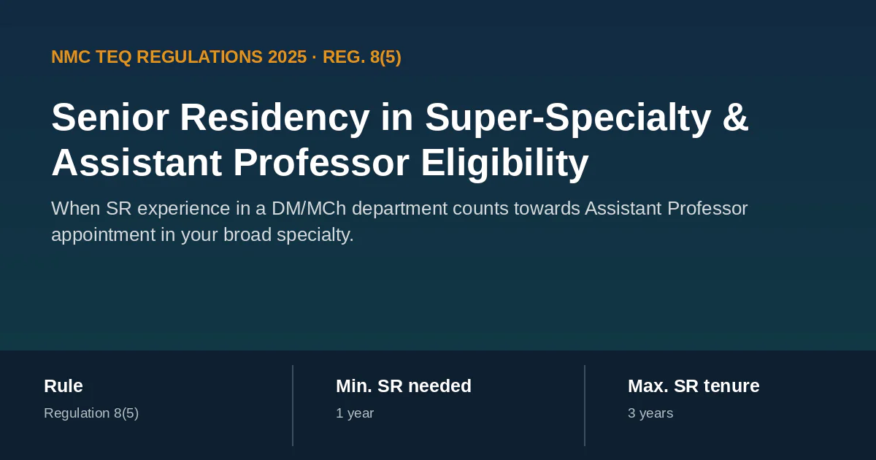Viewport: 876px width, 460px height.
Task: Click the subtitle line starting When SR experience
Action: tap(399, 208)
